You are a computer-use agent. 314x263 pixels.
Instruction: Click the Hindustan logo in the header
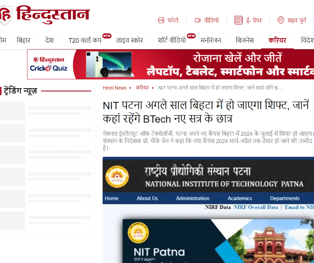(45, 15)
